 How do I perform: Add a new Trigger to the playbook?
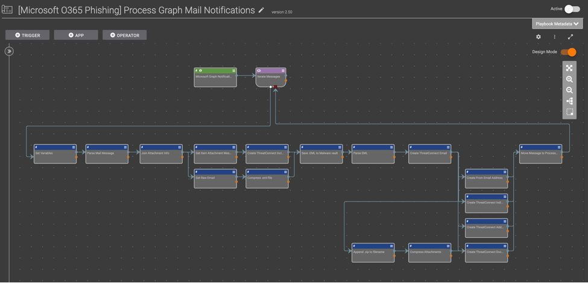[27, 35]
